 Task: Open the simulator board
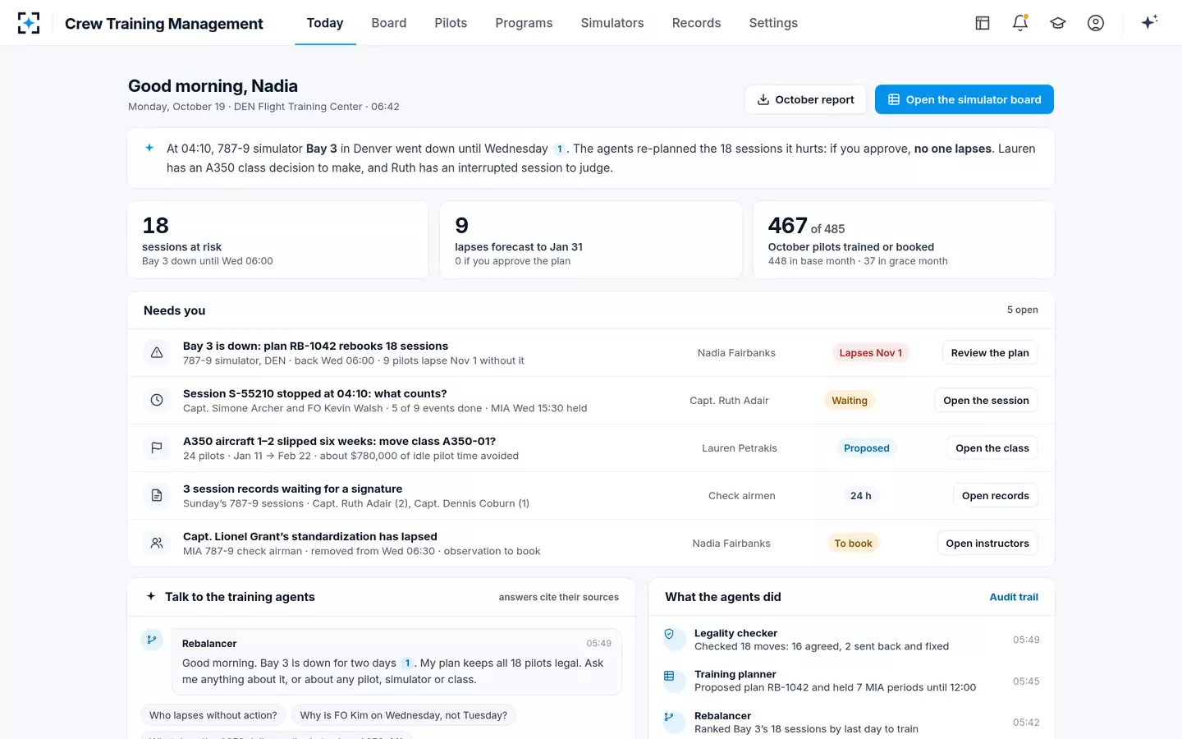coord(964,99)
